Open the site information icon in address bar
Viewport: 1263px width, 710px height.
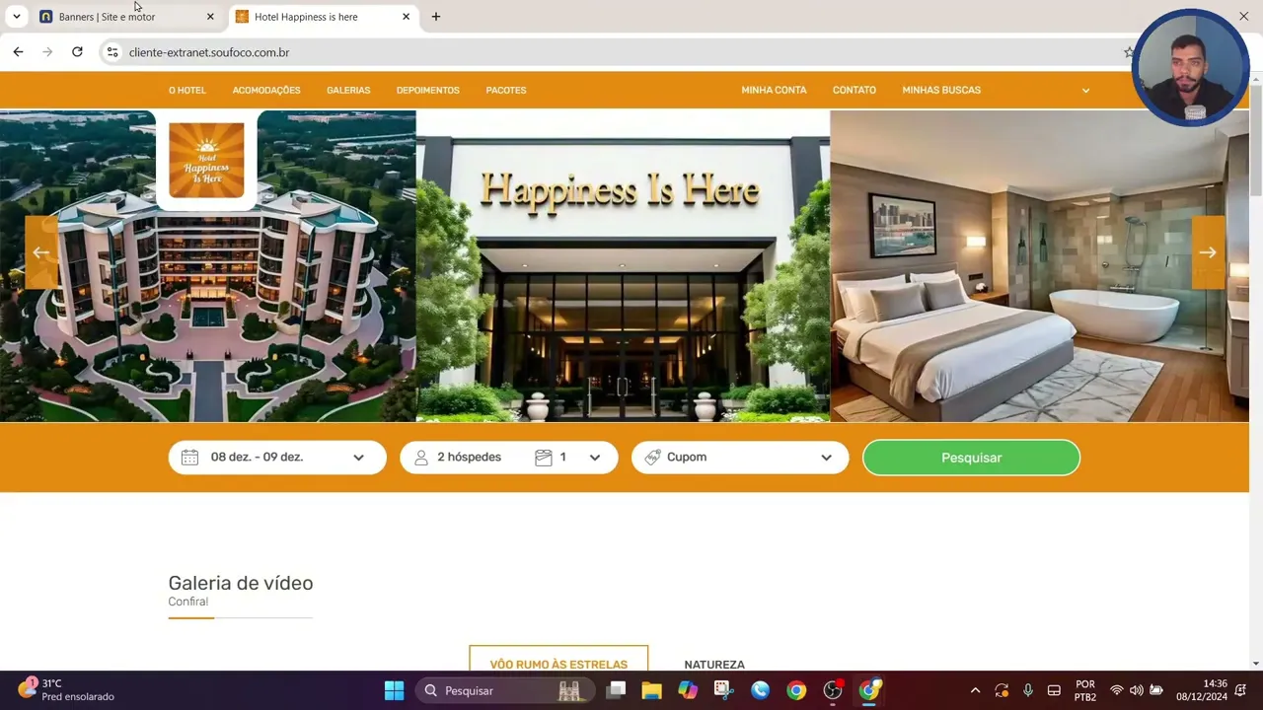coord(112,52)
